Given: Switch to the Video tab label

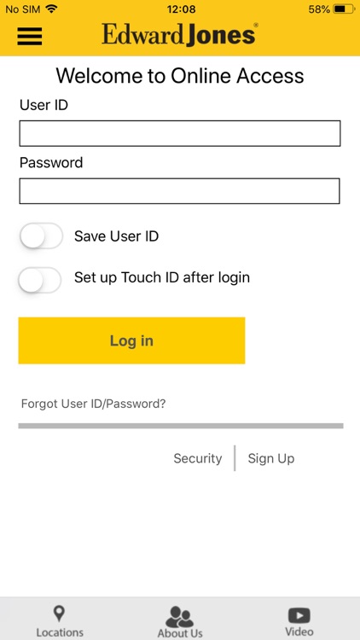Looking at the screenshot, I should (x=299, y=631).
